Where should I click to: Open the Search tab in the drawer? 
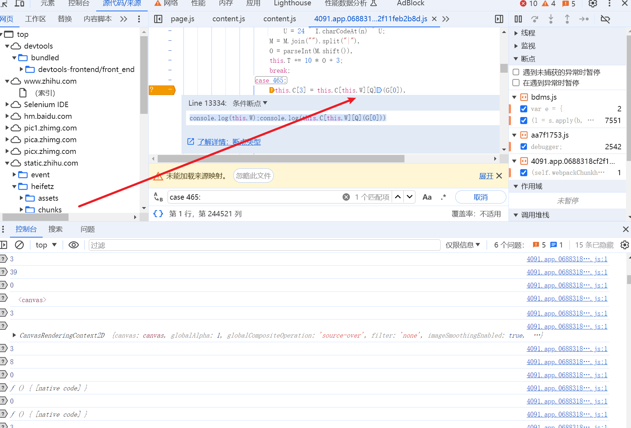coord(55,229)
